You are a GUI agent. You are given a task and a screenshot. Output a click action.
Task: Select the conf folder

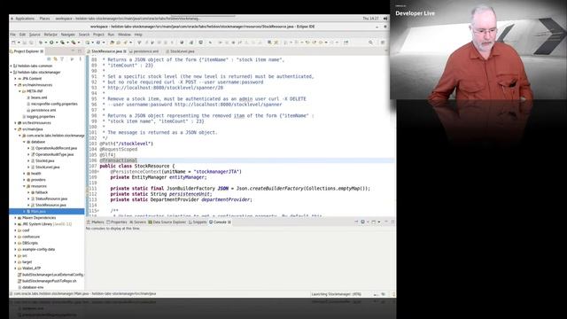(26, 230)
